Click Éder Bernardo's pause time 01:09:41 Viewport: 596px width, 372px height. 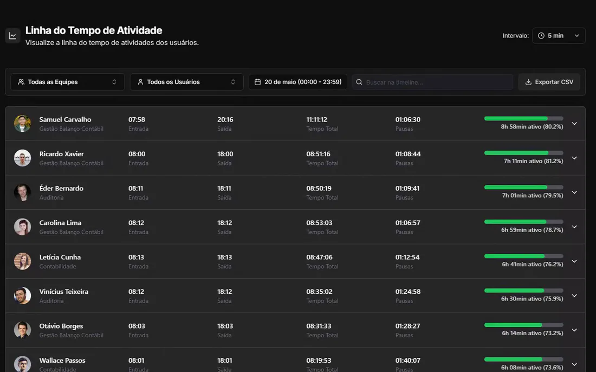point(407,188)
